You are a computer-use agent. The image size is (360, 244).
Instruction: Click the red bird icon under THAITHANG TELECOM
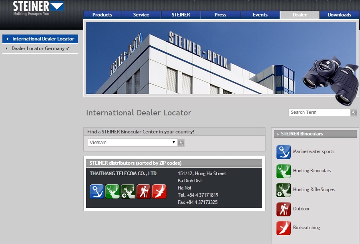coord(159,192)
